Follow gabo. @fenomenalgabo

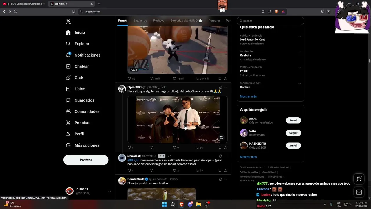pyautogui.click(x=293, y=120)
